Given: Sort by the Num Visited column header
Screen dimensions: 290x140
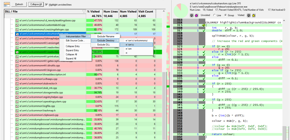Looking at the screenshot, I should coord(128,12).
